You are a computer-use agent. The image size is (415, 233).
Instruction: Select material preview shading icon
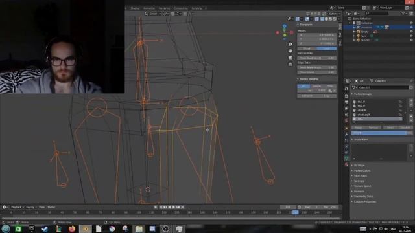coord(330,19)
